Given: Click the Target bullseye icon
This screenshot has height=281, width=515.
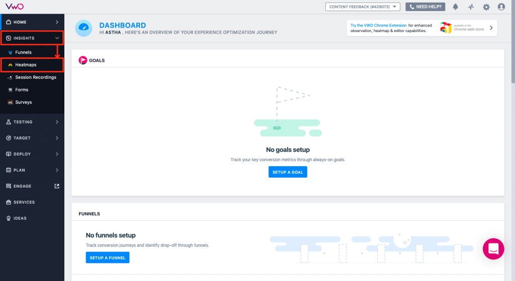Looking at the screenshot, I should point(9,138).
